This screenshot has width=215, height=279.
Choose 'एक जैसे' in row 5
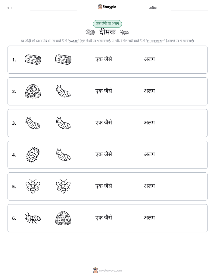104,186
